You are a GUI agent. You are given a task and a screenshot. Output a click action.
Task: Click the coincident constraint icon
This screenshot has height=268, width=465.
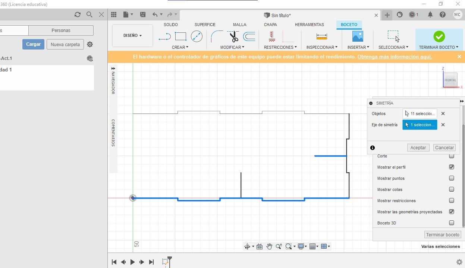pos(288,36)
